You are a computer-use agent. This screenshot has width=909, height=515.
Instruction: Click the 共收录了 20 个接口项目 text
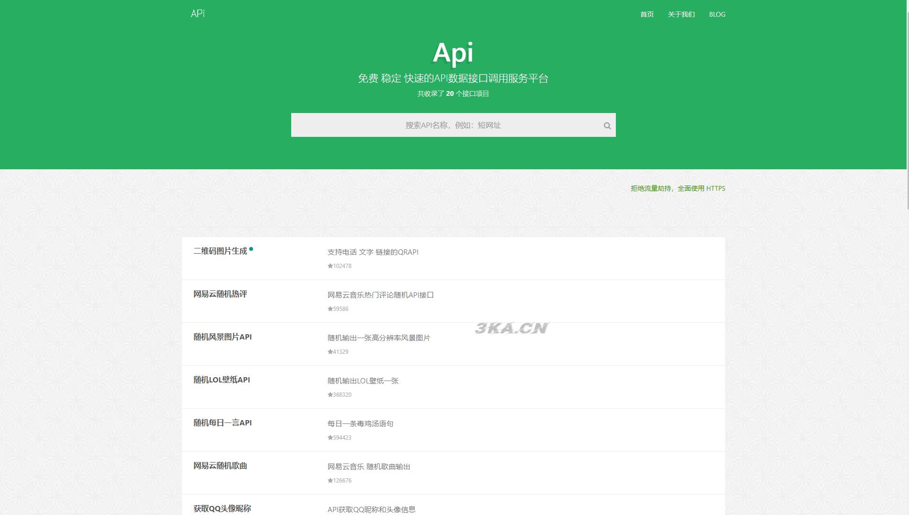click(x=453, y=93)
